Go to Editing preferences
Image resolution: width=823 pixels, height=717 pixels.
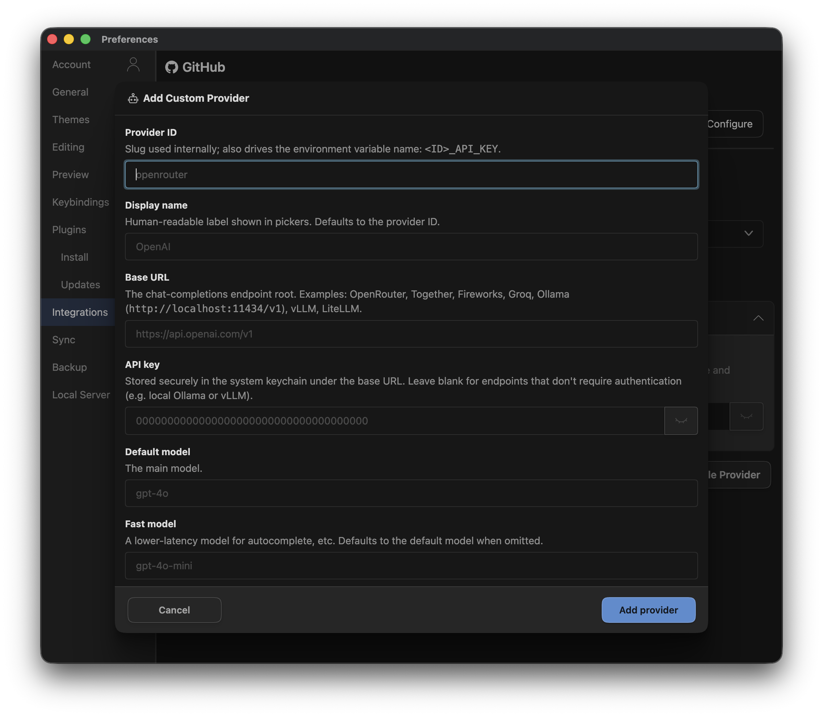point(68,147)
